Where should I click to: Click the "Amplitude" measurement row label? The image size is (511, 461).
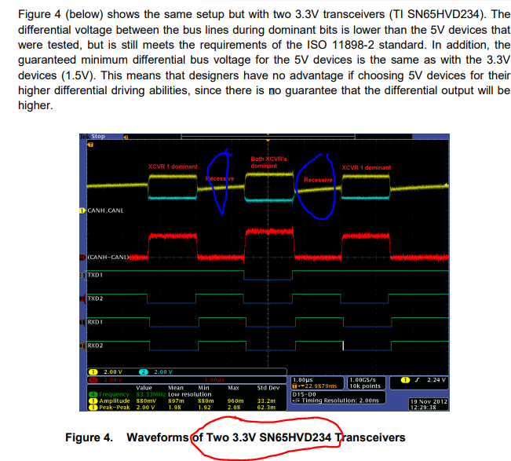click(115, 401)
